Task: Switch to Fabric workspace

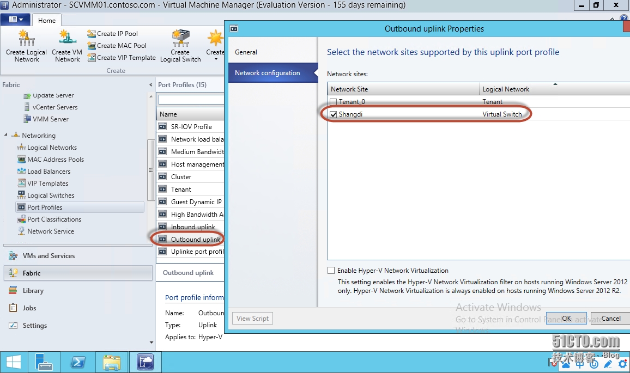Action: pos(78,273)
